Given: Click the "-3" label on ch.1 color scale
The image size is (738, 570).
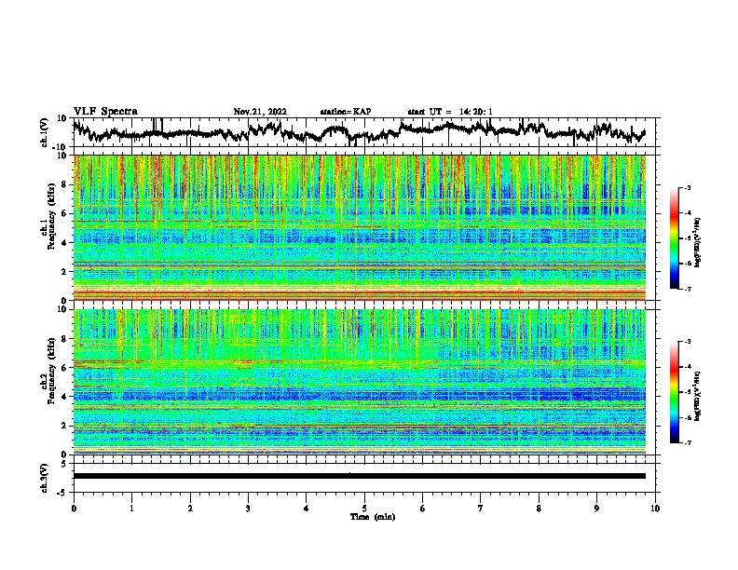Looking at the screenshot, I should [687, 187].
